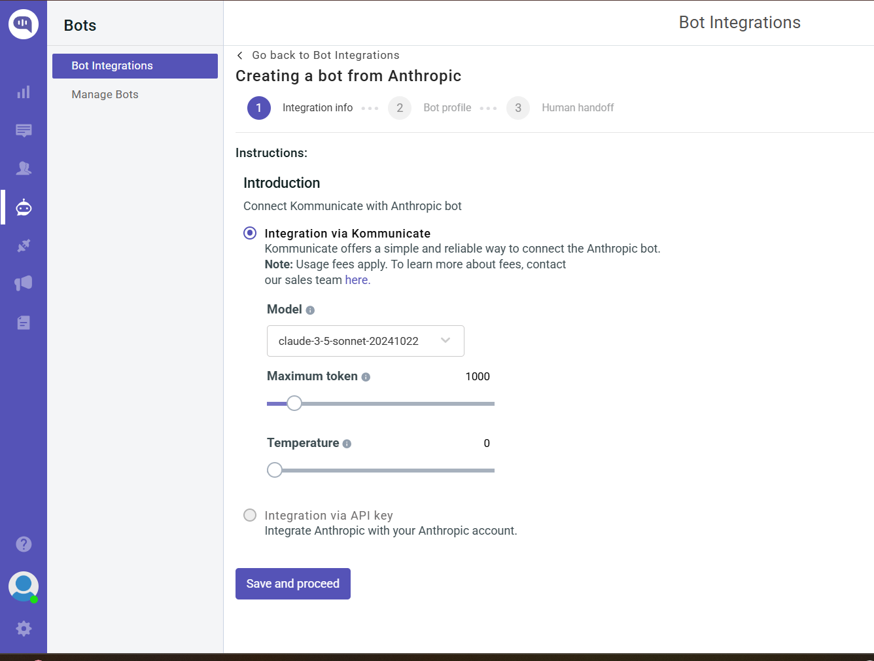Select Bot Integrations in Bots menu
Viewport: 874px width, 661px height.
pyautogui.click(x=135, y=66)
